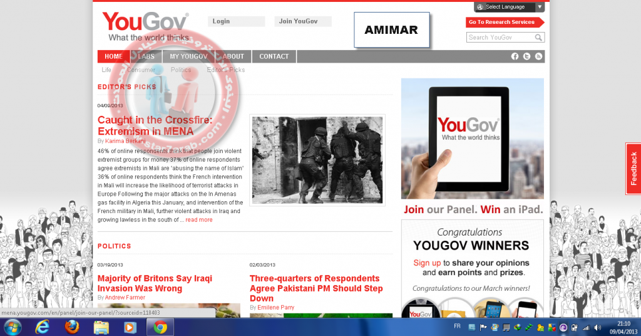Click the Join YouGov button
The height and width of the screenshot is (336, 641).
click(x=303, y=21)
